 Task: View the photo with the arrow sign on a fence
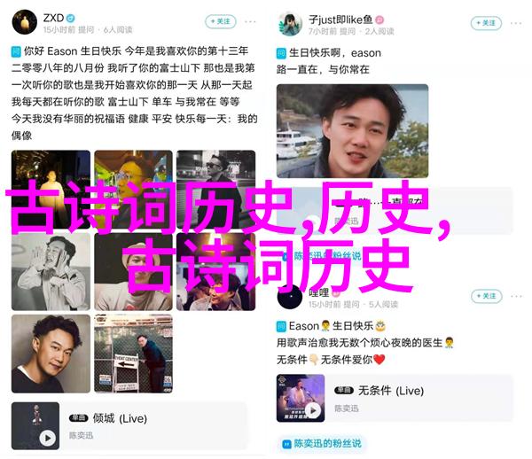tap(133, 354)
